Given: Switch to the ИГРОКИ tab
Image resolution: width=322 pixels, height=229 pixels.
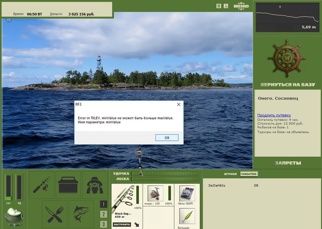Looking at the screenshot, I should coord(230,174).
